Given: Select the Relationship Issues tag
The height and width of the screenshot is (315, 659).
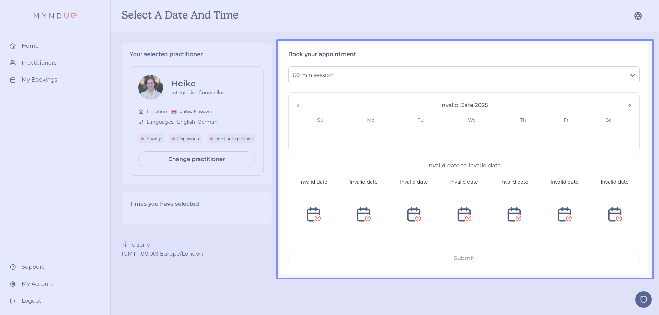Looking at the screenshot, I should 231,138.
